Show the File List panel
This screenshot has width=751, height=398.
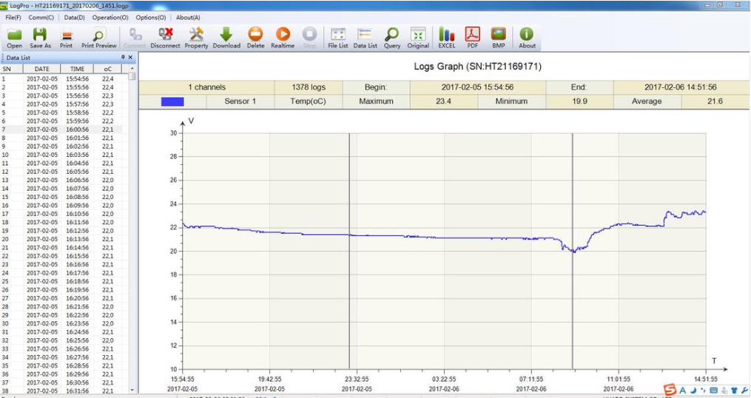[338, 37]
